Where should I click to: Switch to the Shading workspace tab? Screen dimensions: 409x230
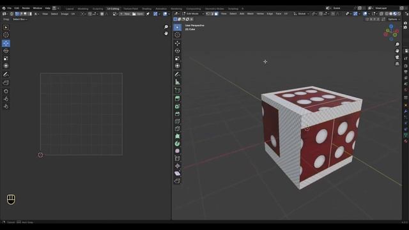click(x=146, y=8)
